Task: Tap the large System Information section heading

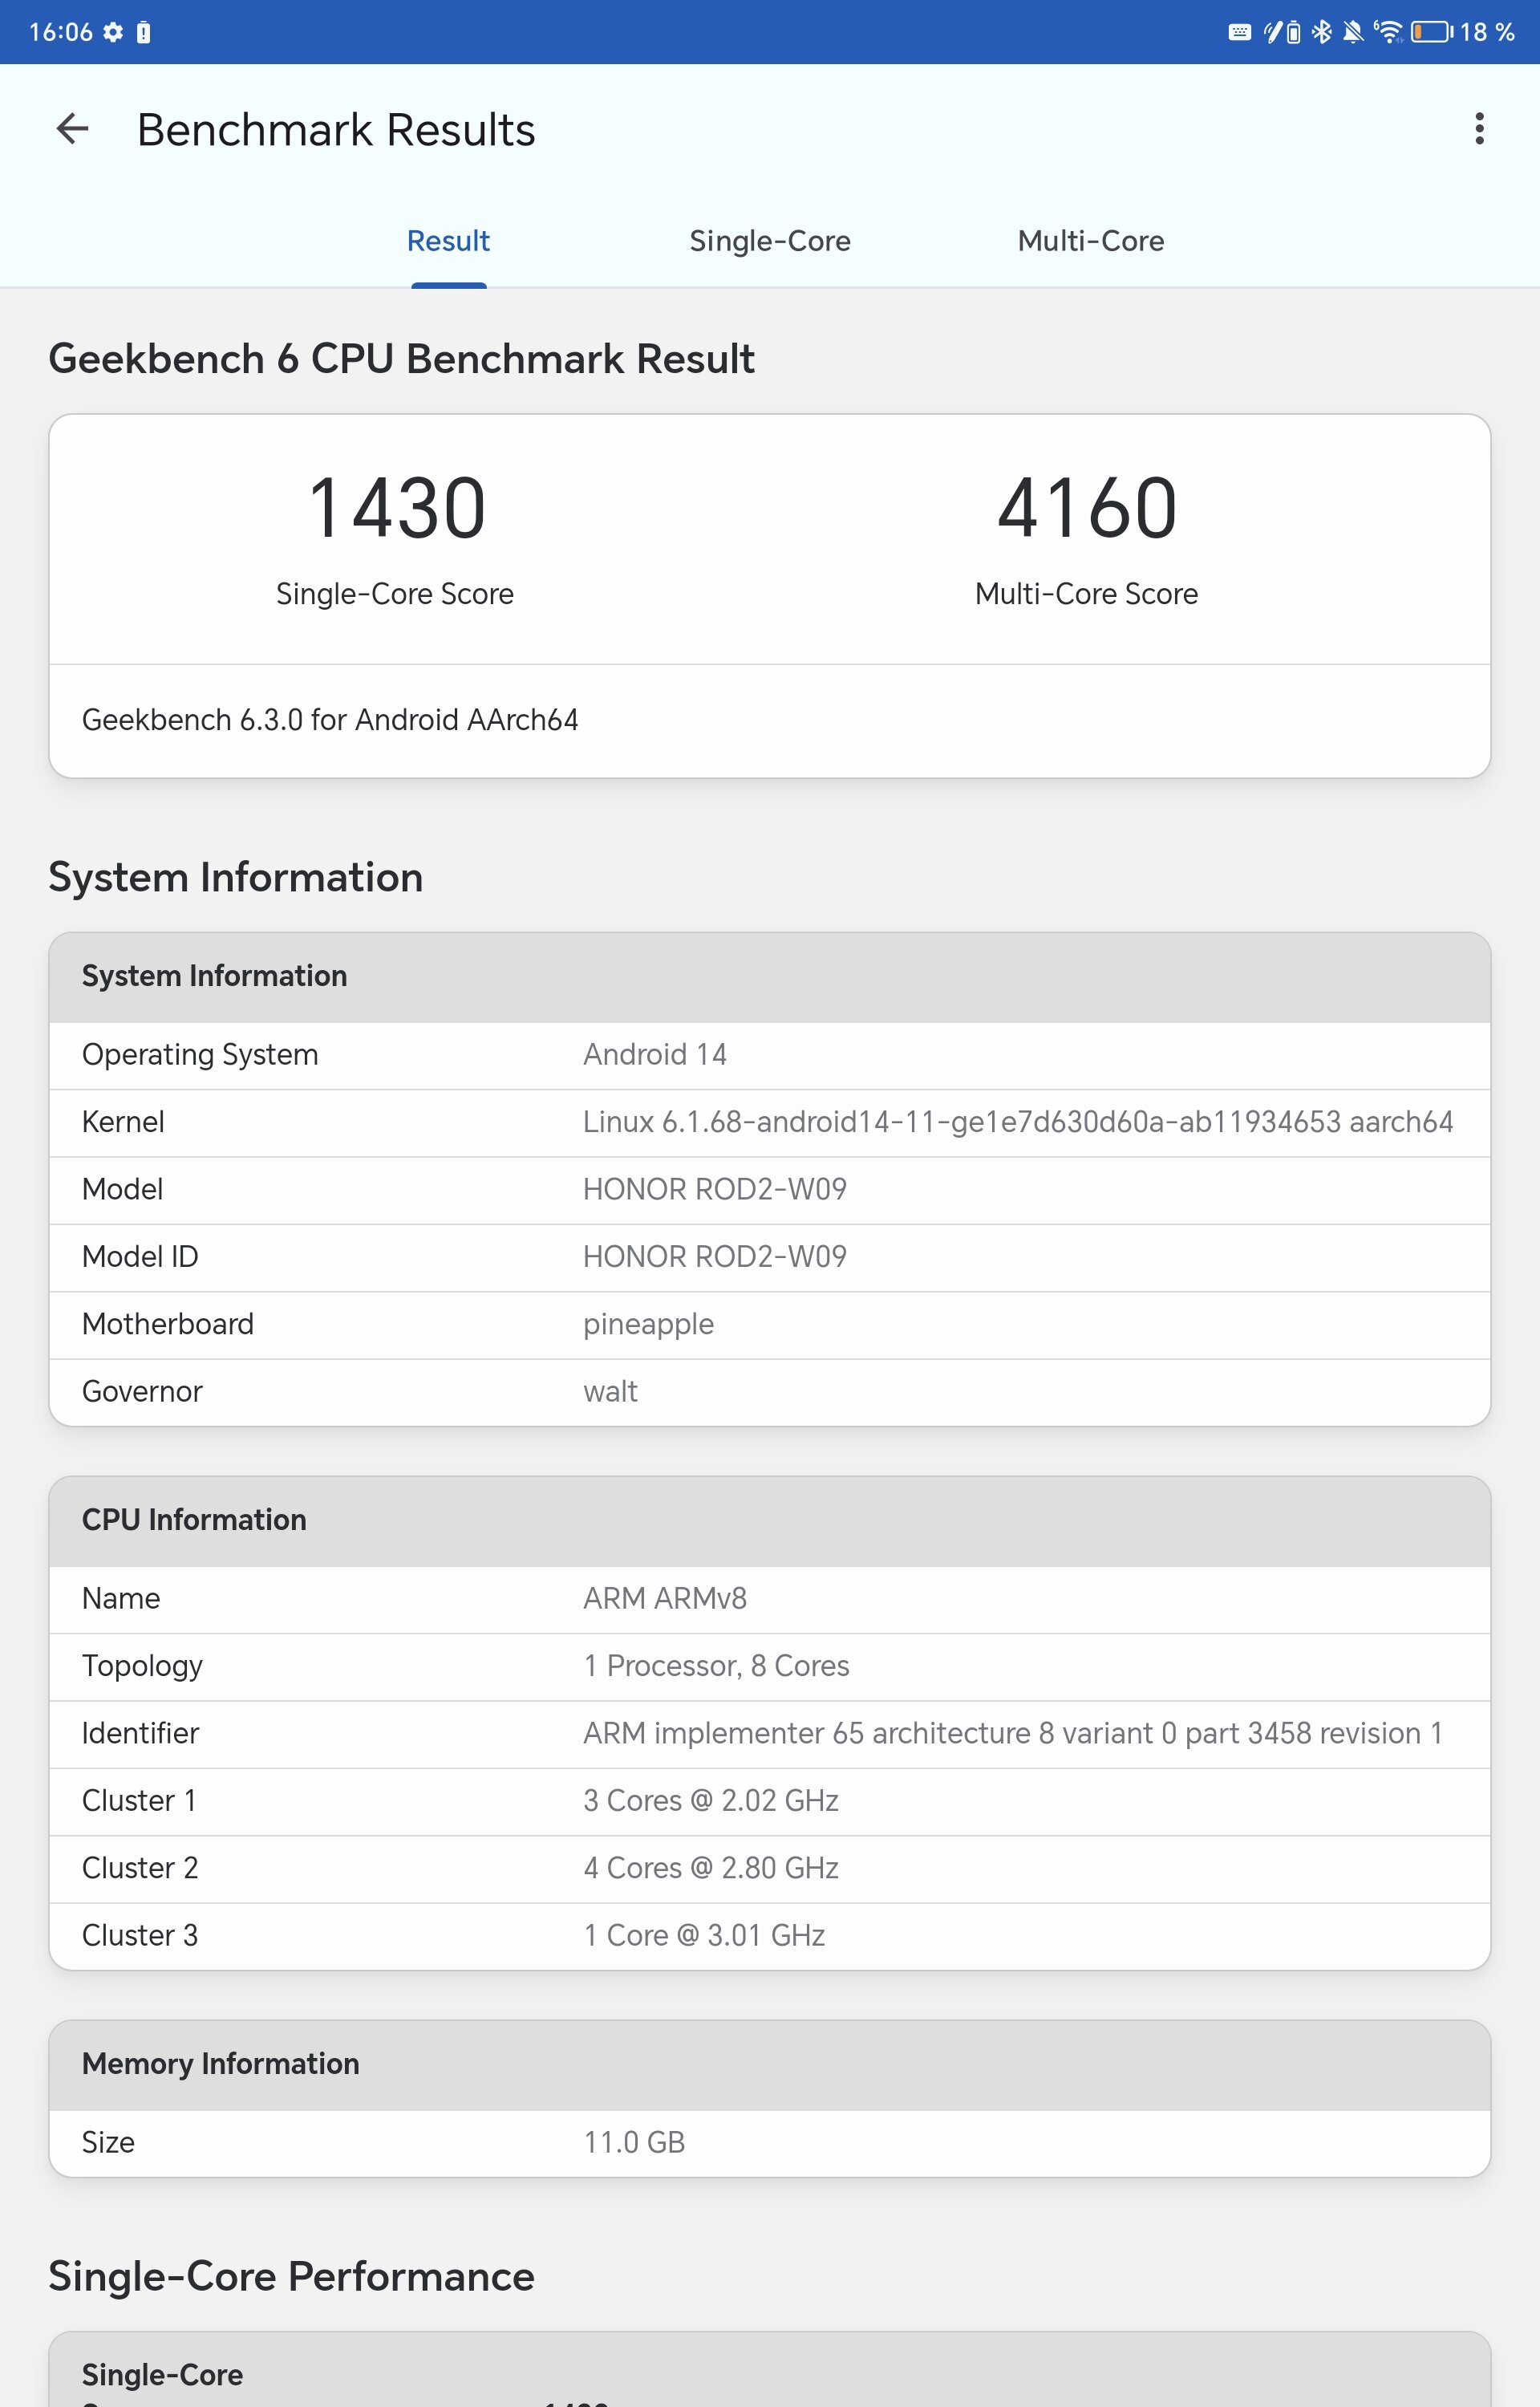Action: point(236,878)
